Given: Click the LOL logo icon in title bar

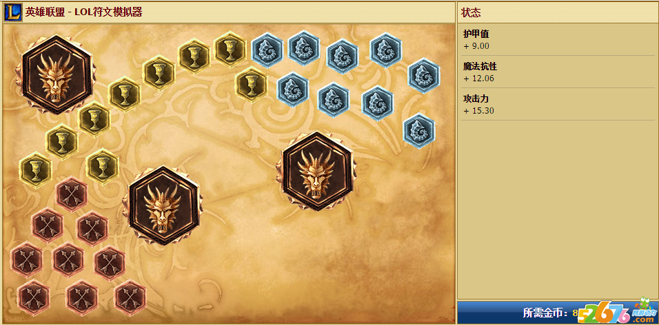Looking at the screenshot, I should (x=13, y=12).
